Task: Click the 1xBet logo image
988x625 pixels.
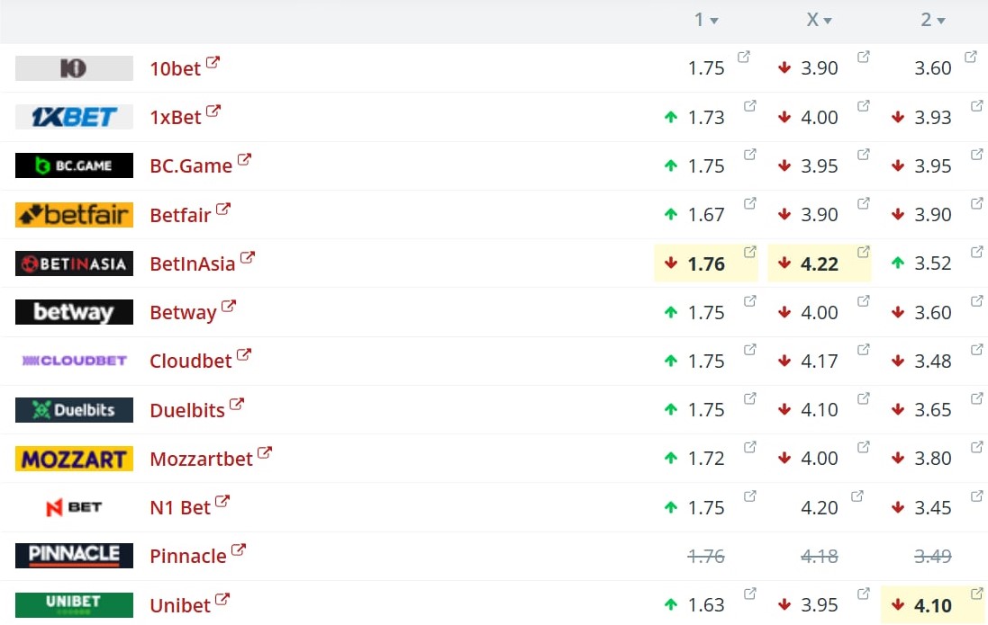Action: pos(74,117)
